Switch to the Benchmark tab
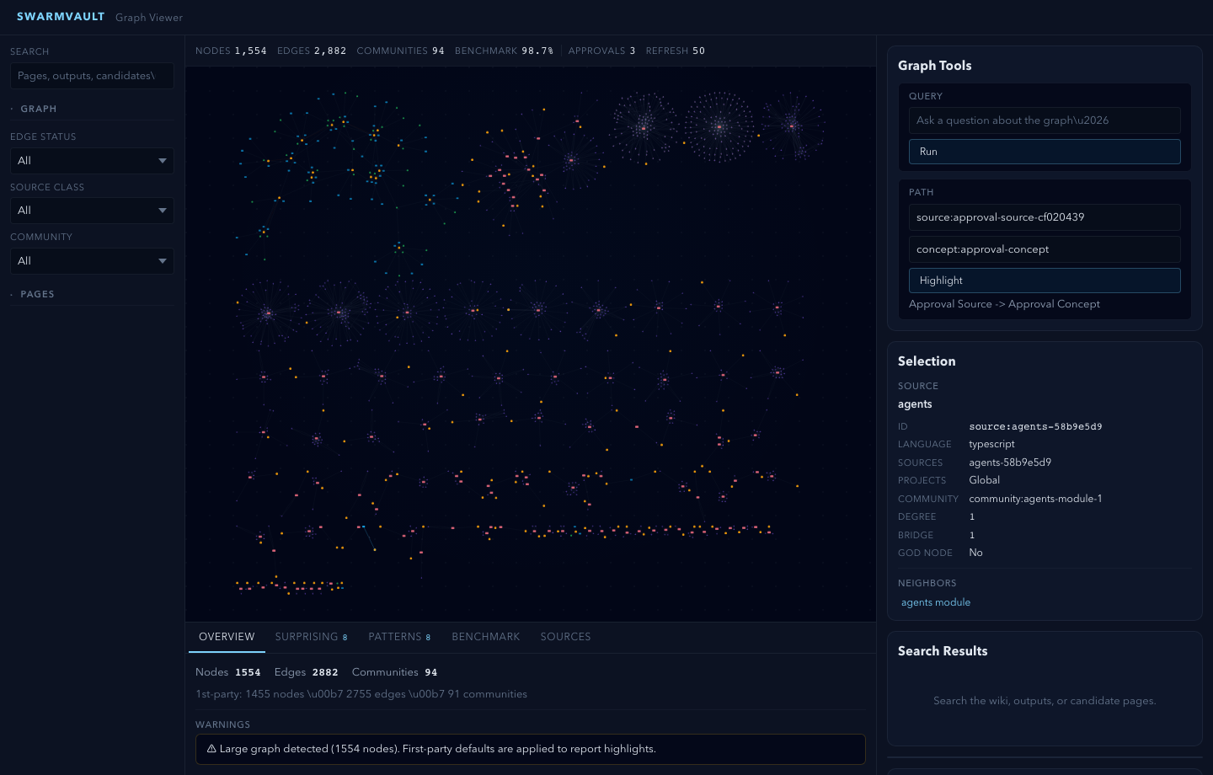This screenshot has width=1213, height=775. (x=485, y=637)
